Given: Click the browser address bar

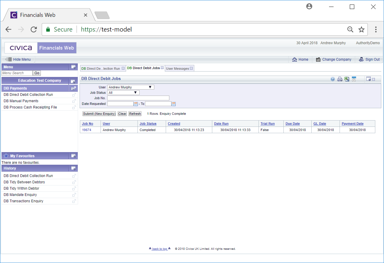Looking at the screenshot, I should tap(205, 29).
